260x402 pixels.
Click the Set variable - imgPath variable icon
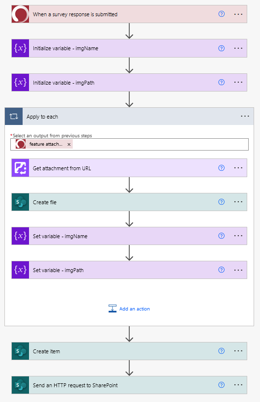click(x=20, y=270)
